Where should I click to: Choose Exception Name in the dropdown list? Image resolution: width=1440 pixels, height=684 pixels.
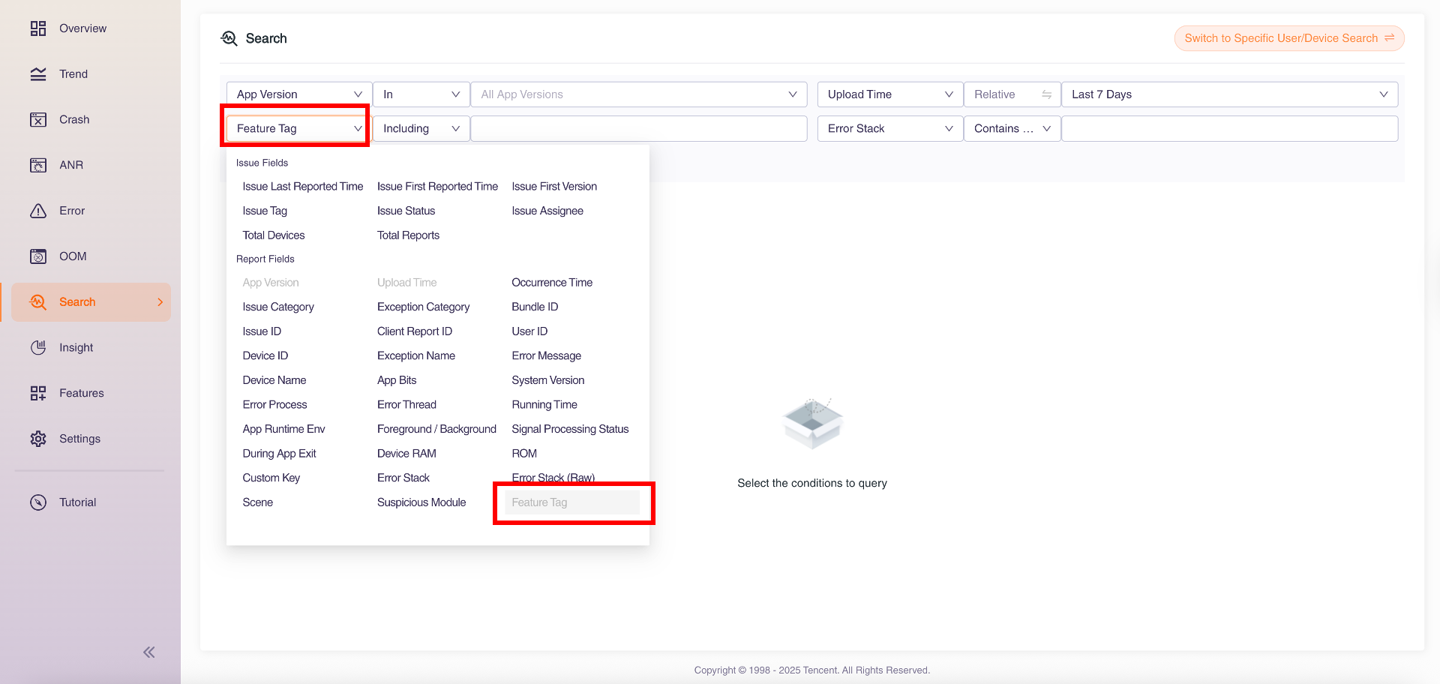coord(416,355)
